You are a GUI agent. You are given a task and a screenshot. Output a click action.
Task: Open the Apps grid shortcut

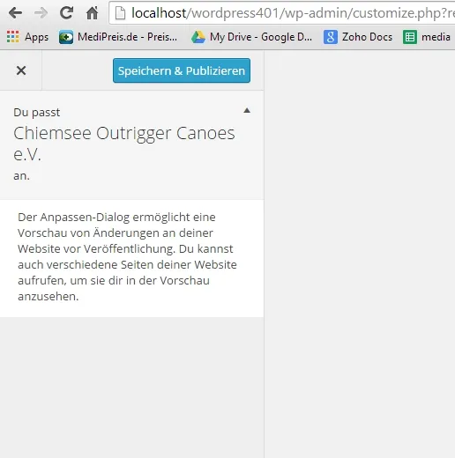pyautogui.click(x=27, y=37)
